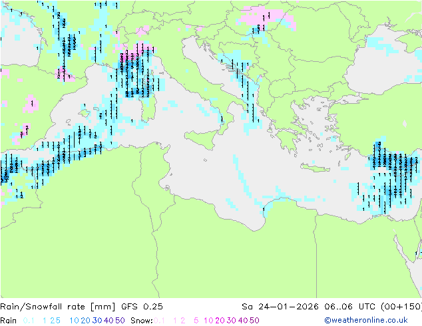Select the Snow legend value 5
The image size is (422, 326).
coord(196,321)
